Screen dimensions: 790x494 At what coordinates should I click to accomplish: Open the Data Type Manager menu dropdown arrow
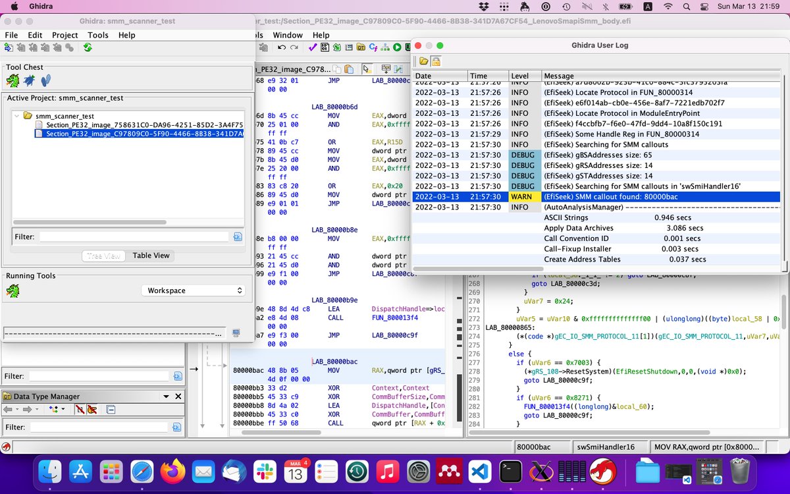coord(165,397)
